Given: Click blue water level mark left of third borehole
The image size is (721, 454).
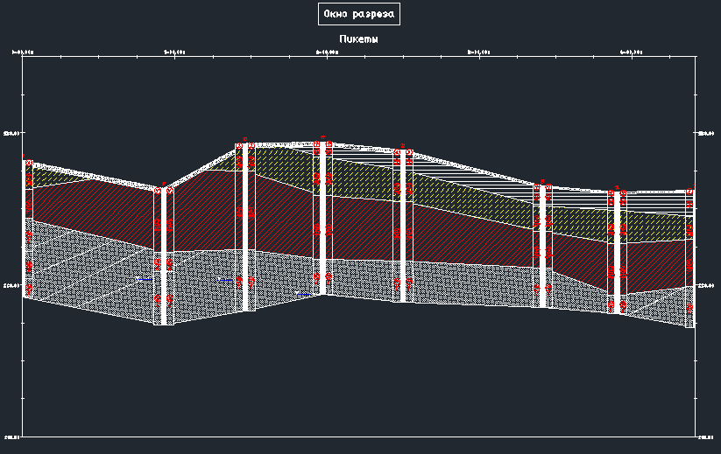Looking at the screenshot, I should pyautogui.click(x=226, y=281).
